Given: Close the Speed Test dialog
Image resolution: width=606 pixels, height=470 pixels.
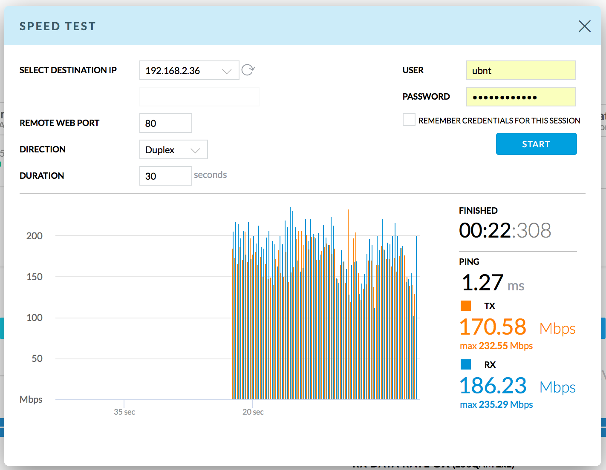Looking at the screenshot, I should (584, 26).
